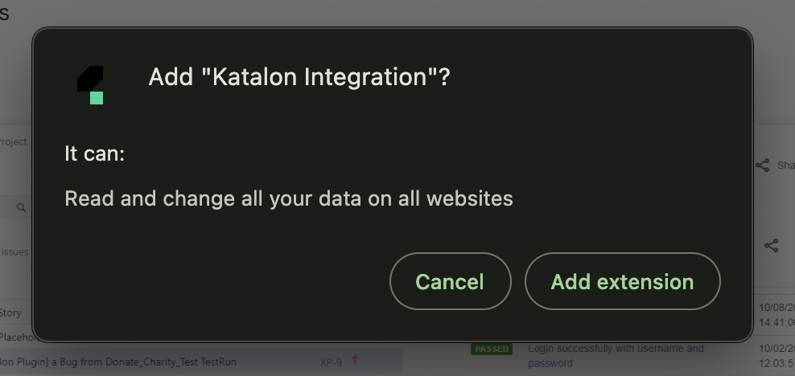
Task: Click the unlabeled share icon below
Action: [771, 246]
